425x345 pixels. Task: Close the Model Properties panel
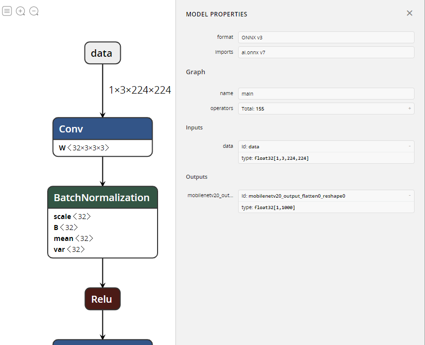tap(410, 13)
